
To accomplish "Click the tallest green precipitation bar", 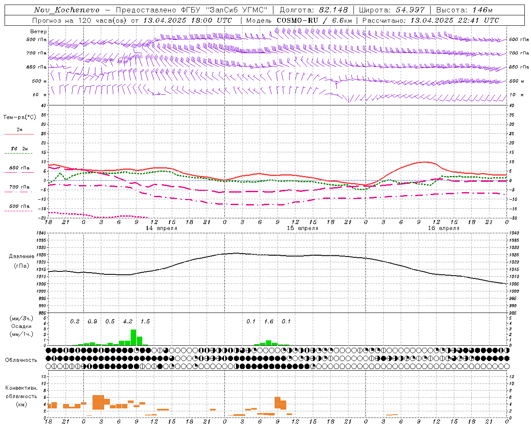I will pos(134,337).
